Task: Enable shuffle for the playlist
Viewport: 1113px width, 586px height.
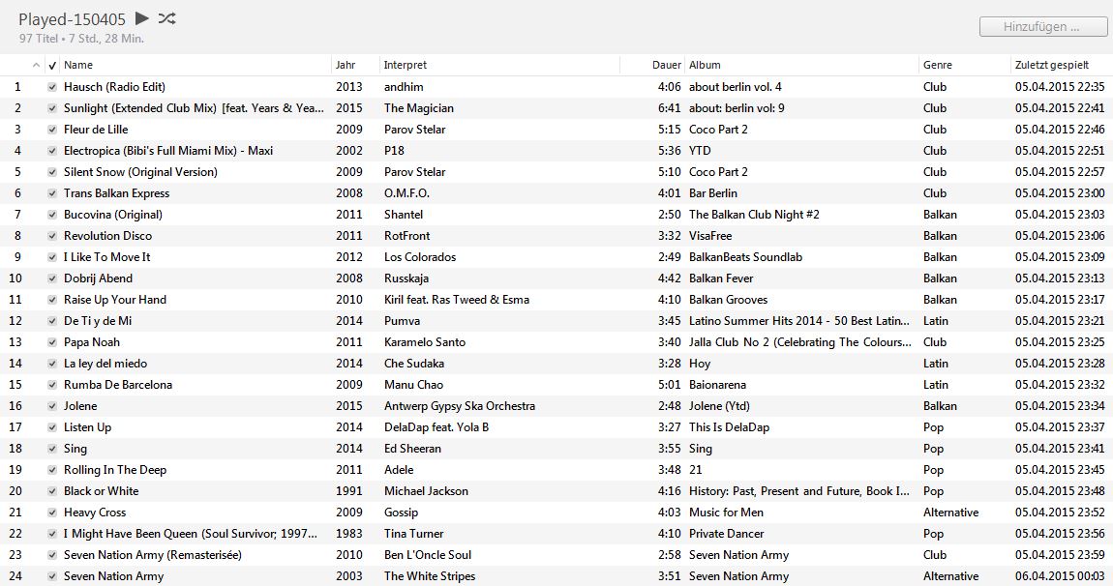Action: [x=167, y=17]
